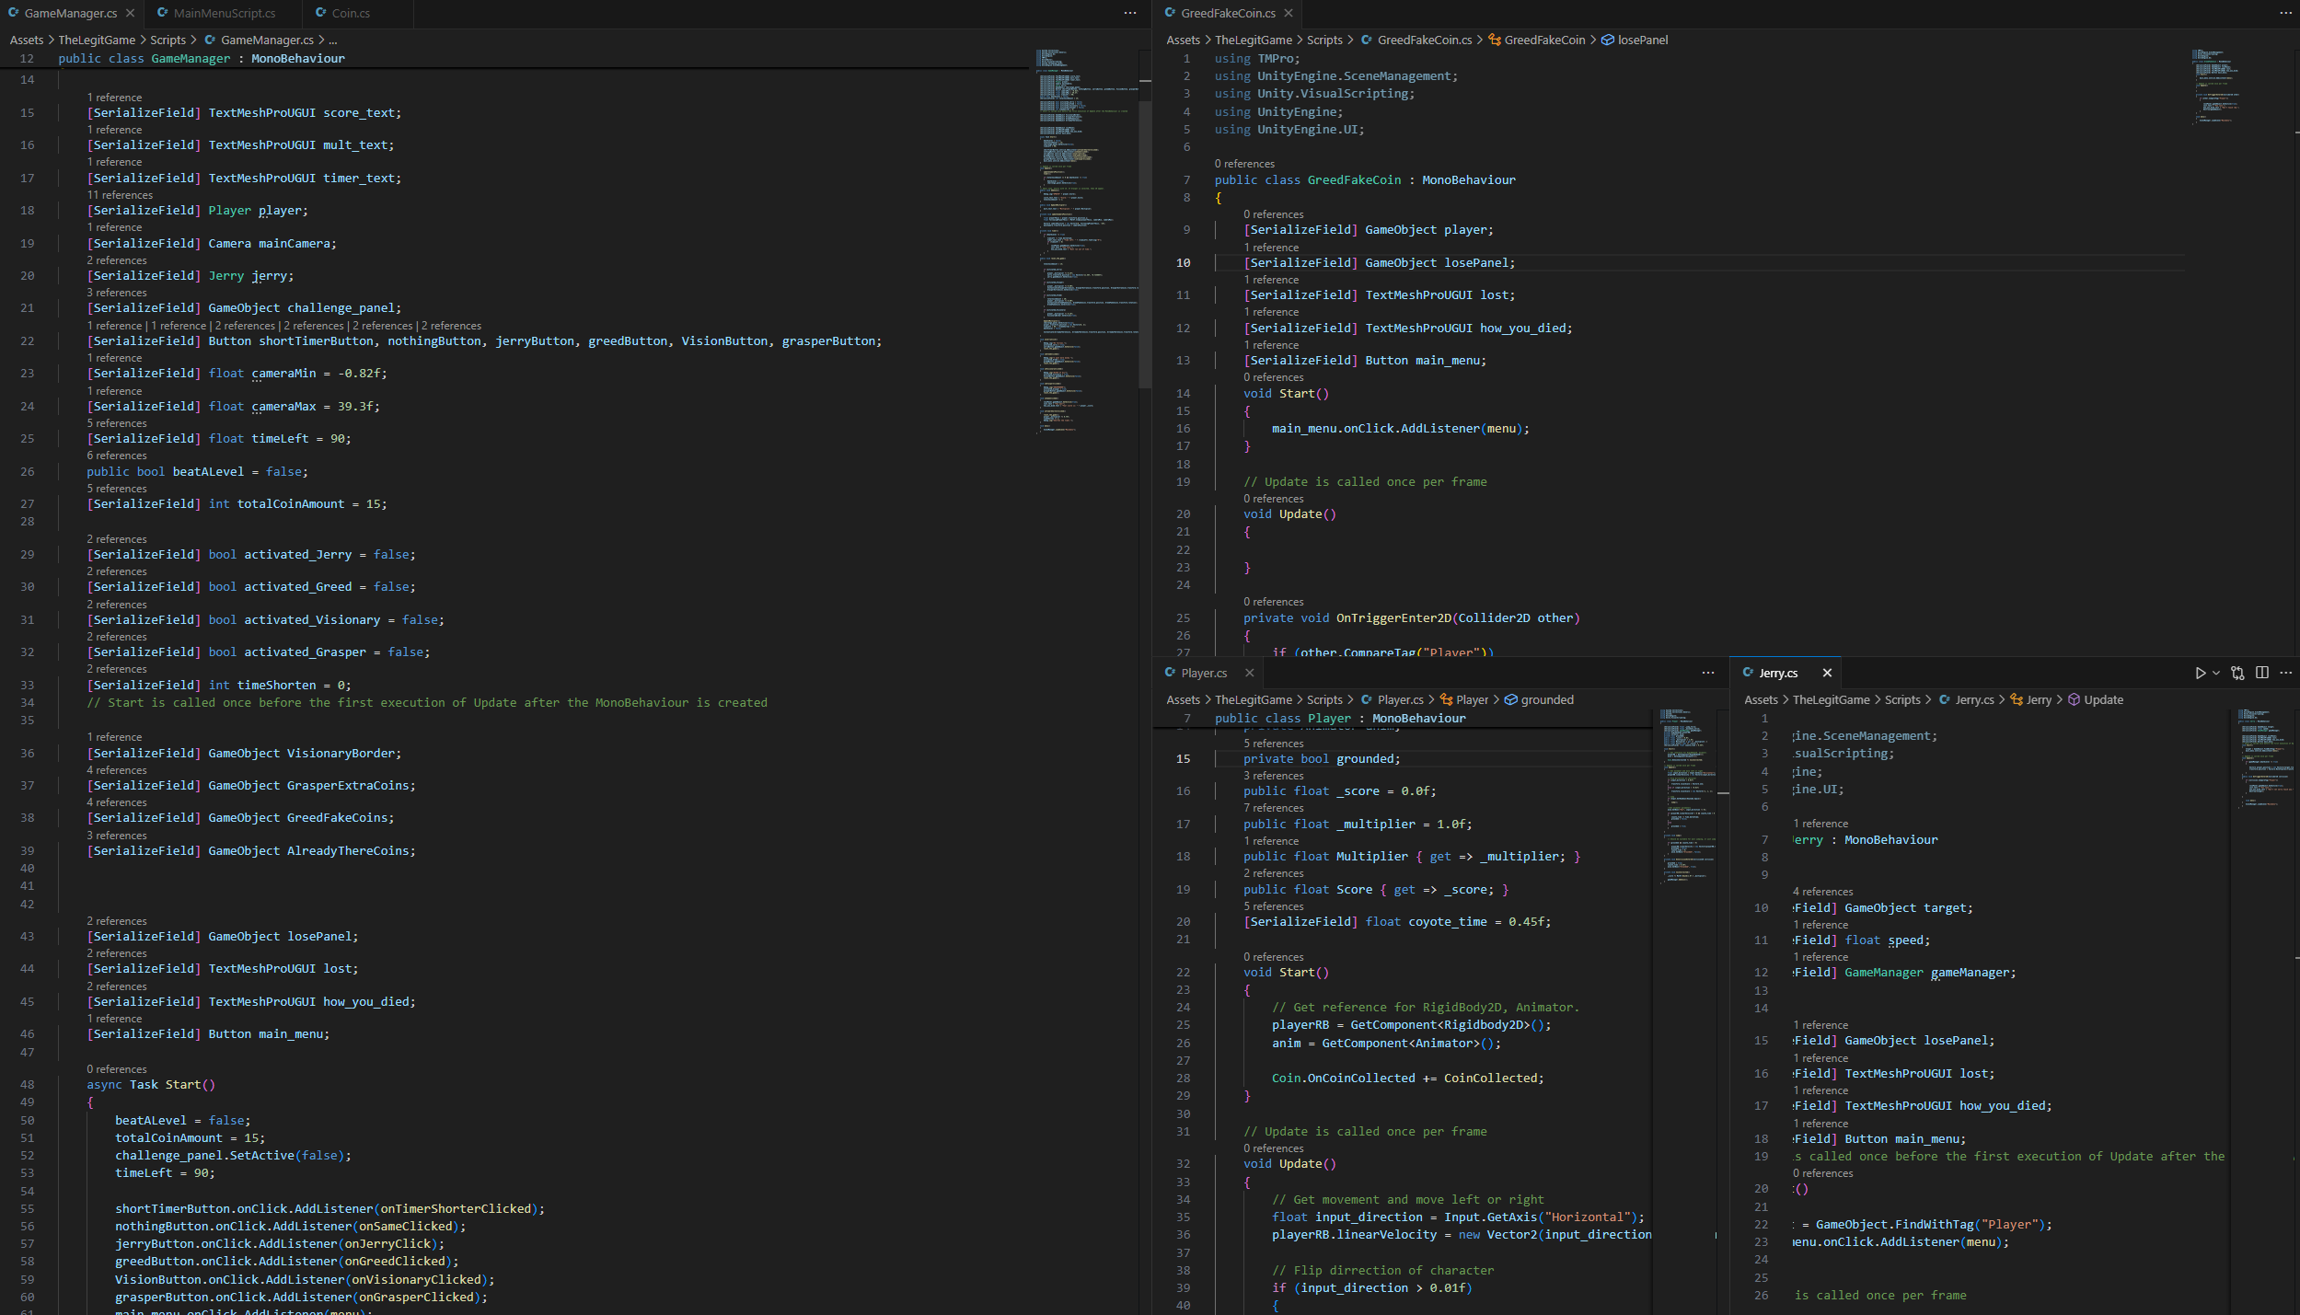Open More Actions ellipsis in Jerry.cs editor group
Image resolution: width=2300 pixels, height=1315 pixels.
pos(2286,673)
